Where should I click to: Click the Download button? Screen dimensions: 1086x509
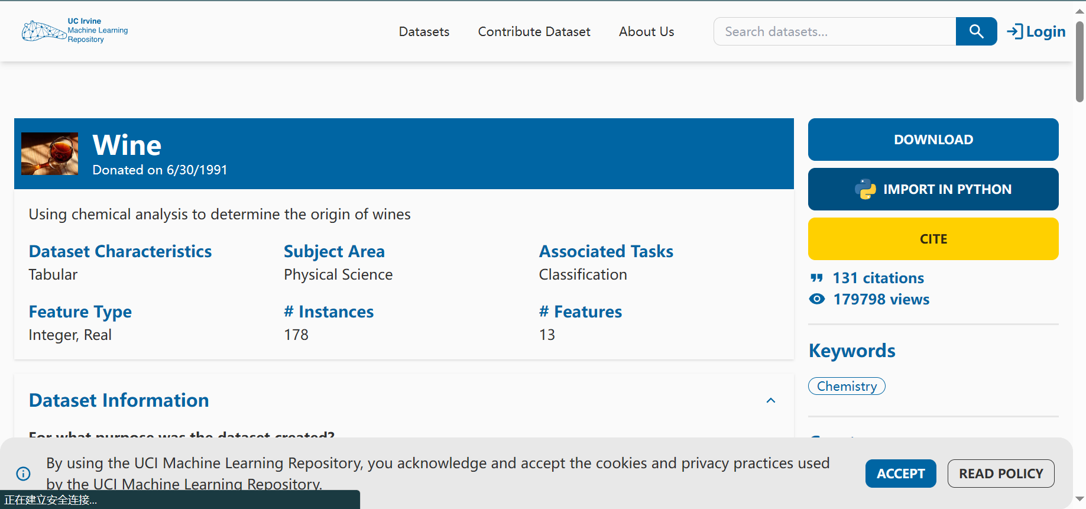coord(933,140)
